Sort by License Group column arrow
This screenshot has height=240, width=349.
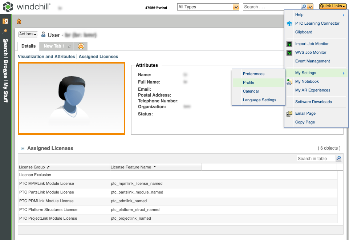[48, 167]
